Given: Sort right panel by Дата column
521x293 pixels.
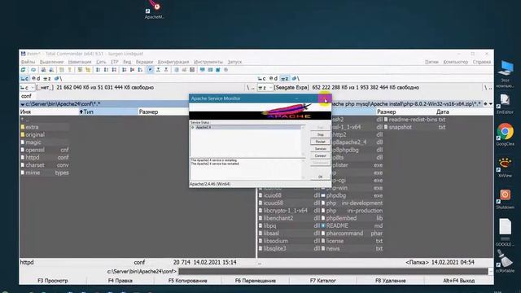Looking at the screenshot, I should click(x=464, y=112).
